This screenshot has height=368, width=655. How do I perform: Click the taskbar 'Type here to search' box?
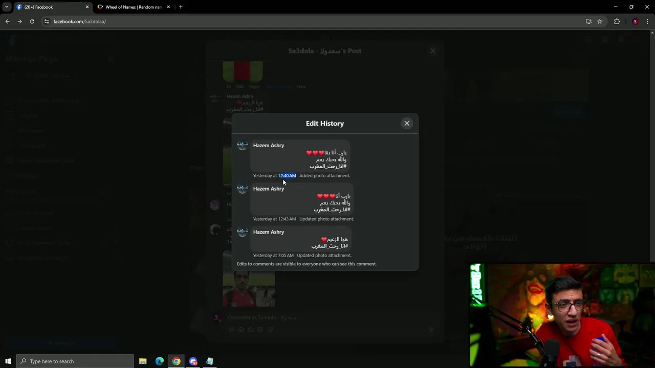click(x=75, y=361)
